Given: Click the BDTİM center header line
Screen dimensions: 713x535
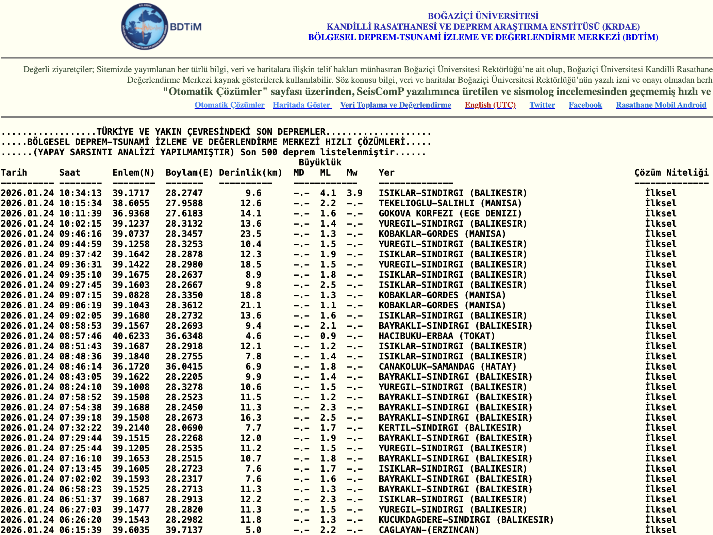Looking at the screenshot, I should point(483,37).
